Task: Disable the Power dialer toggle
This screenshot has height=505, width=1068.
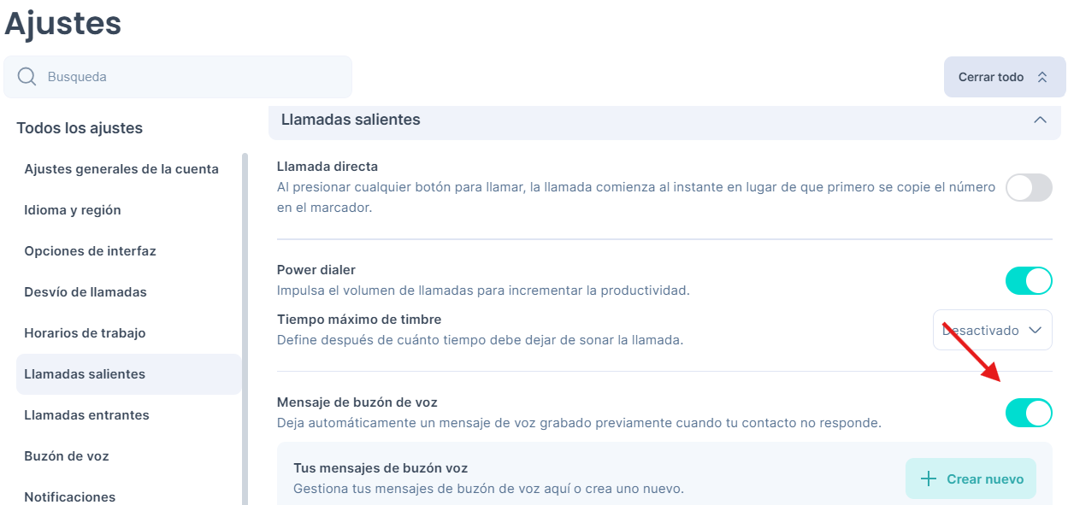Action: (x=1028, y=280)
